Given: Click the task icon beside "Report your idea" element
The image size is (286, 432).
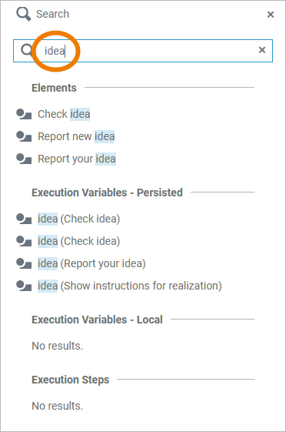Looking at the screenshot, I should [x=24, y=159].
